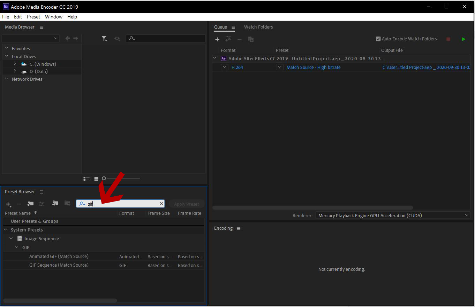
Task: Expand the C: (Windows) drive
Action: coord(15,64)
